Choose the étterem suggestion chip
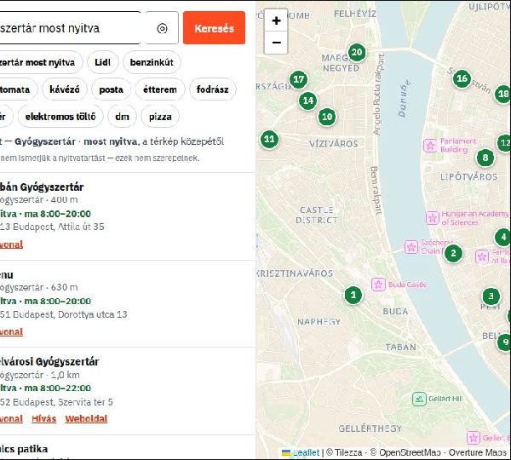The height and width of the screenshot is (460, 511). (160, 89)
